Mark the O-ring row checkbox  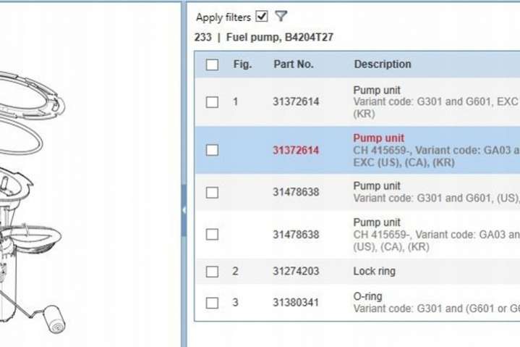pos(212,303)
